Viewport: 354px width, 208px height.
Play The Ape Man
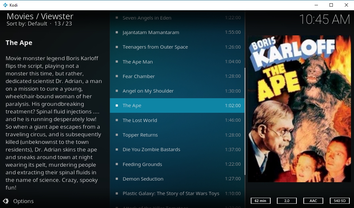[x=138, y=62]
